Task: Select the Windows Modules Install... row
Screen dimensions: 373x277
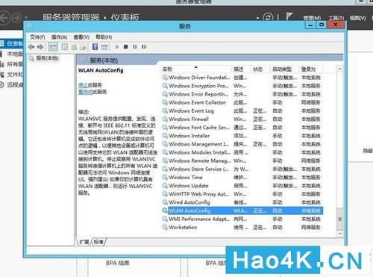Action: click(x=242, y=152)
